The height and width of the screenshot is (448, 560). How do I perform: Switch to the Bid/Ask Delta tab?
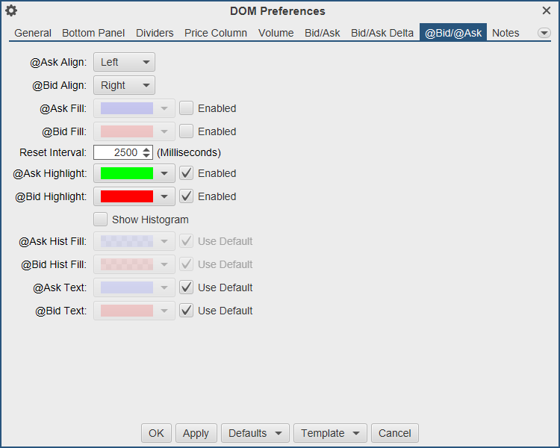pyautogui.click(x=382, y=33)
